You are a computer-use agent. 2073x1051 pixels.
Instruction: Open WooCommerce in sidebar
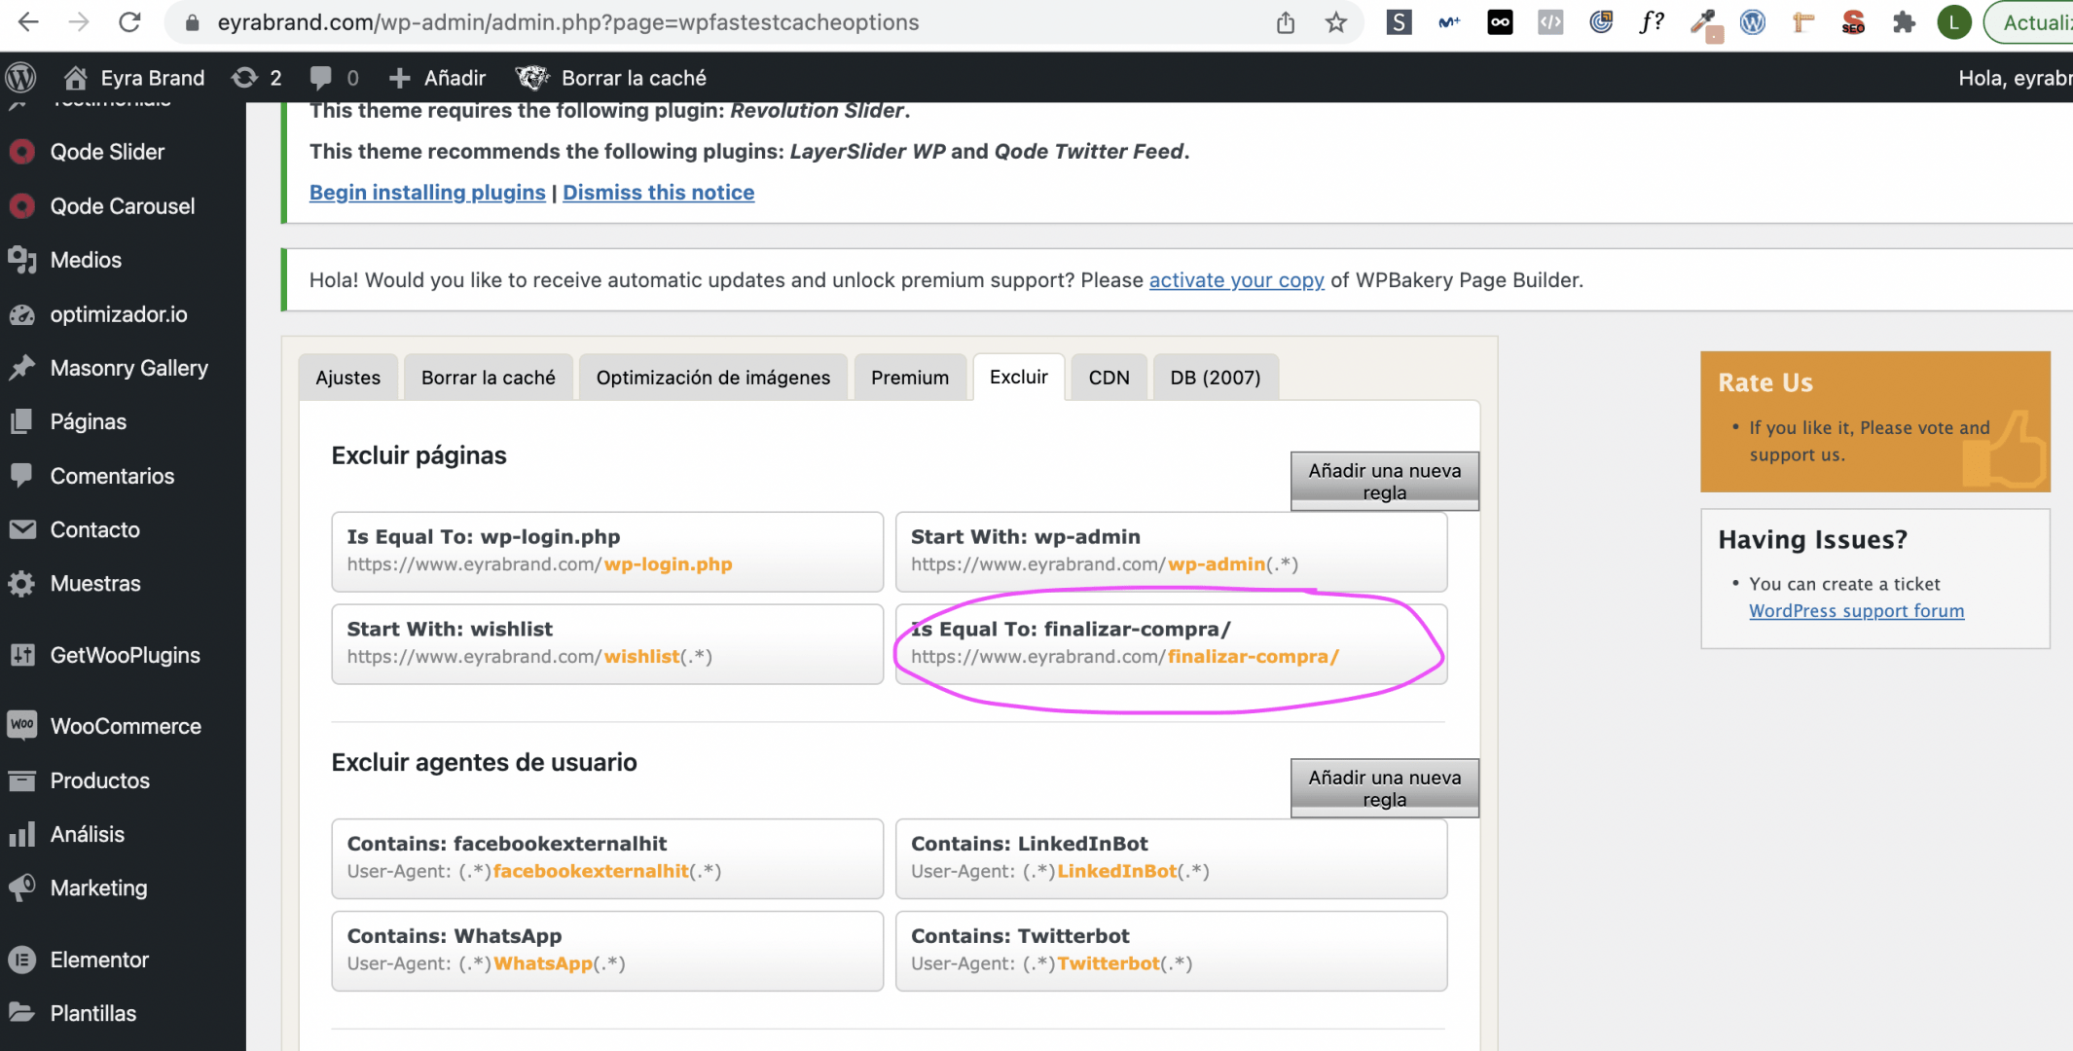[x=126, y=726]
